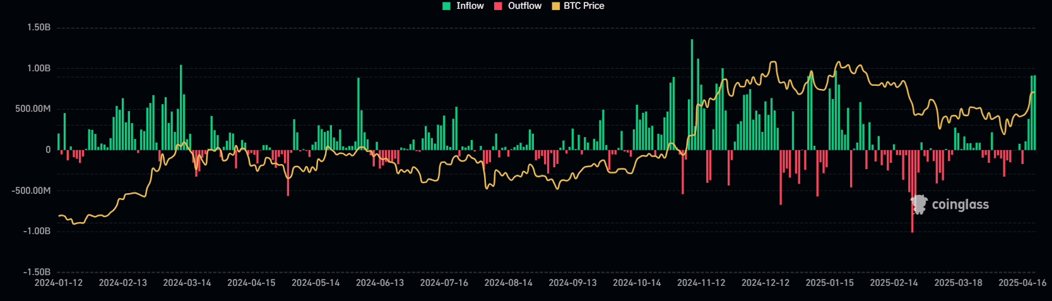The height and width of the screenshot is (301, 1052).
Task: Click the -500.00M y-axis label
Action: pyautogui.click(x=31, y=191)
